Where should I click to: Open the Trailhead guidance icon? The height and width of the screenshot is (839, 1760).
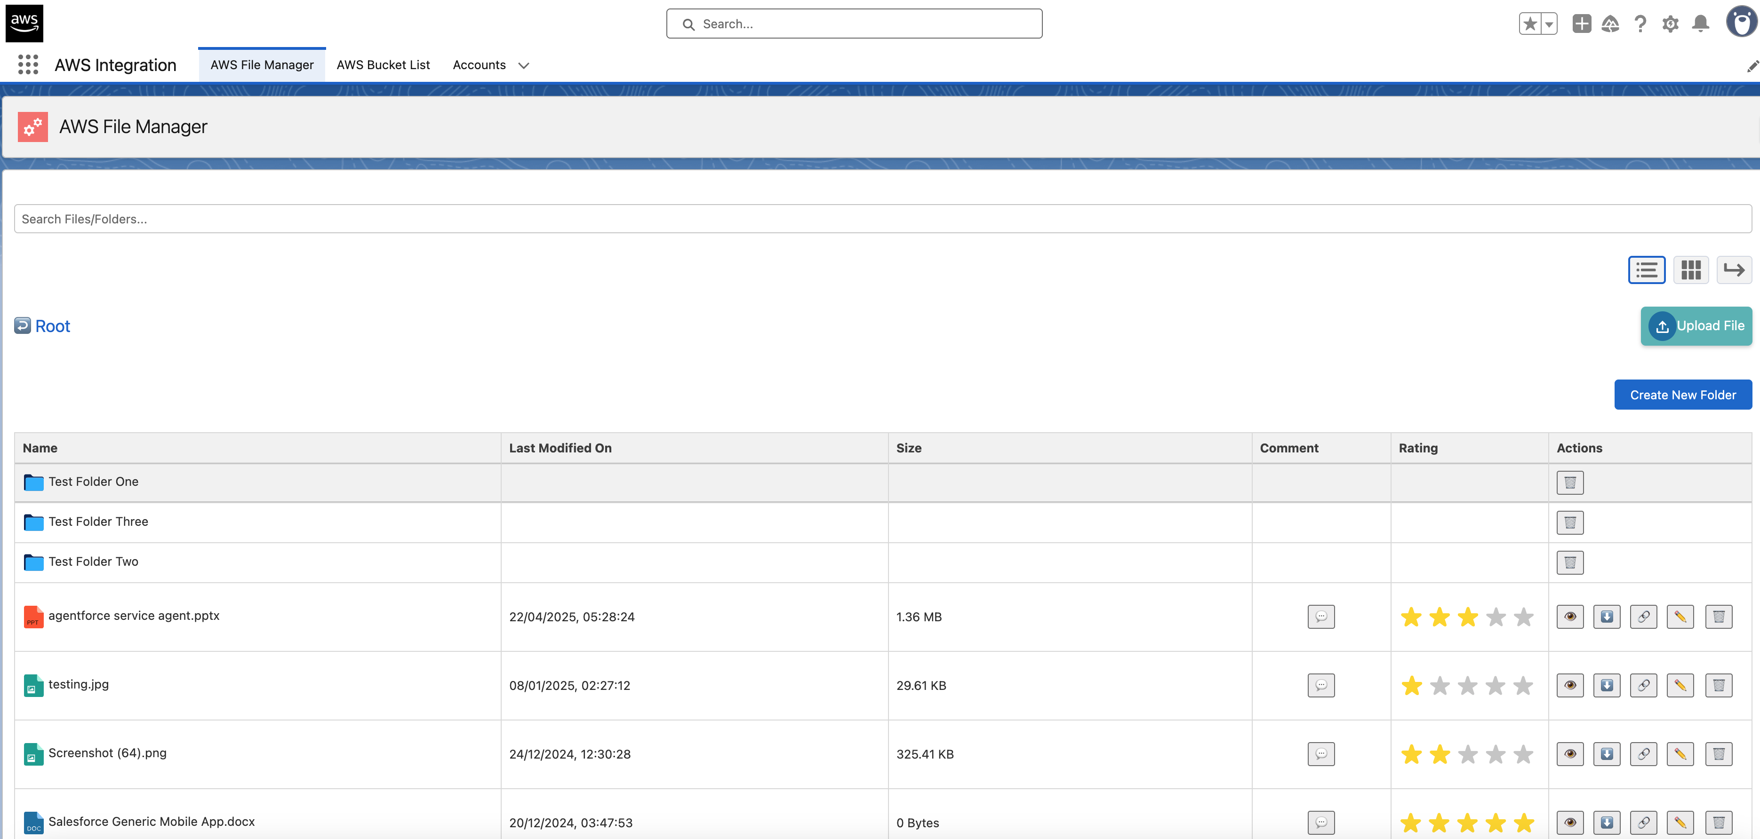[x=1610, y=24]
